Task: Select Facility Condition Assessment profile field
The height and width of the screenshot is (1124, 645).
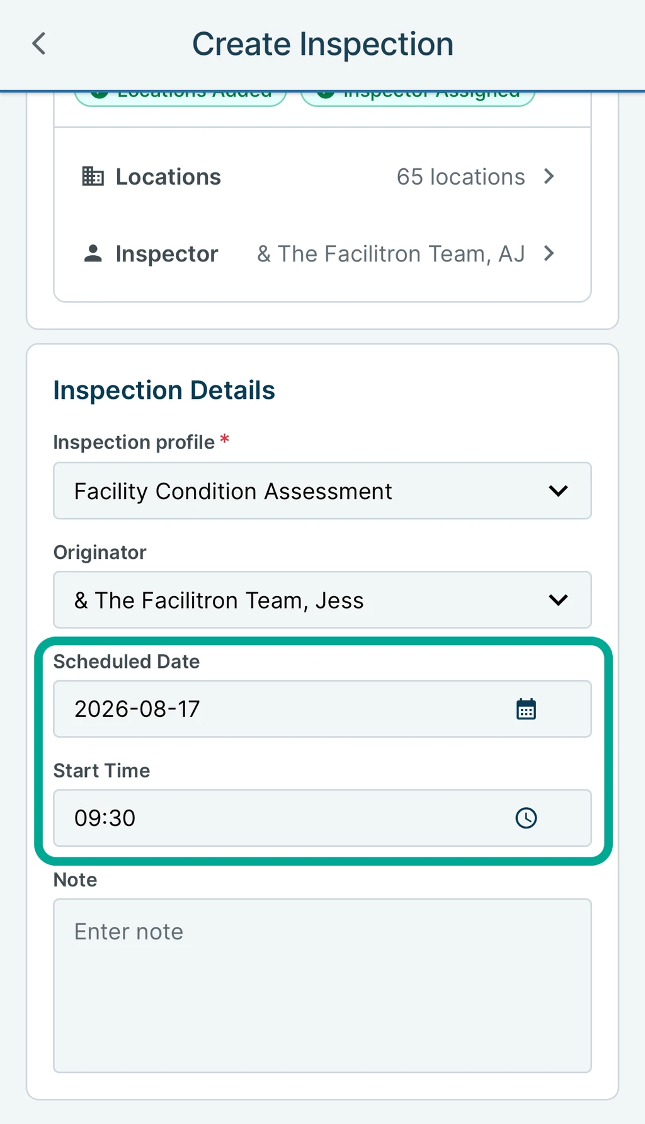Action: (322, 491)
